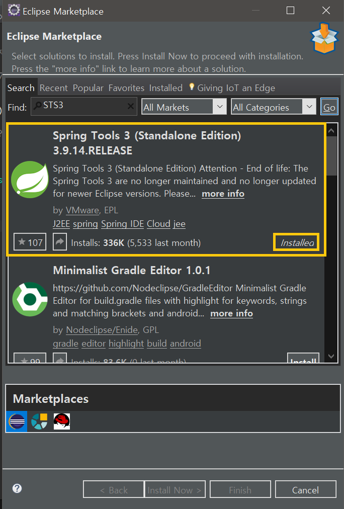Open the help question mark icon
Viewport: 344px width, 509px height.
point(17,488)
